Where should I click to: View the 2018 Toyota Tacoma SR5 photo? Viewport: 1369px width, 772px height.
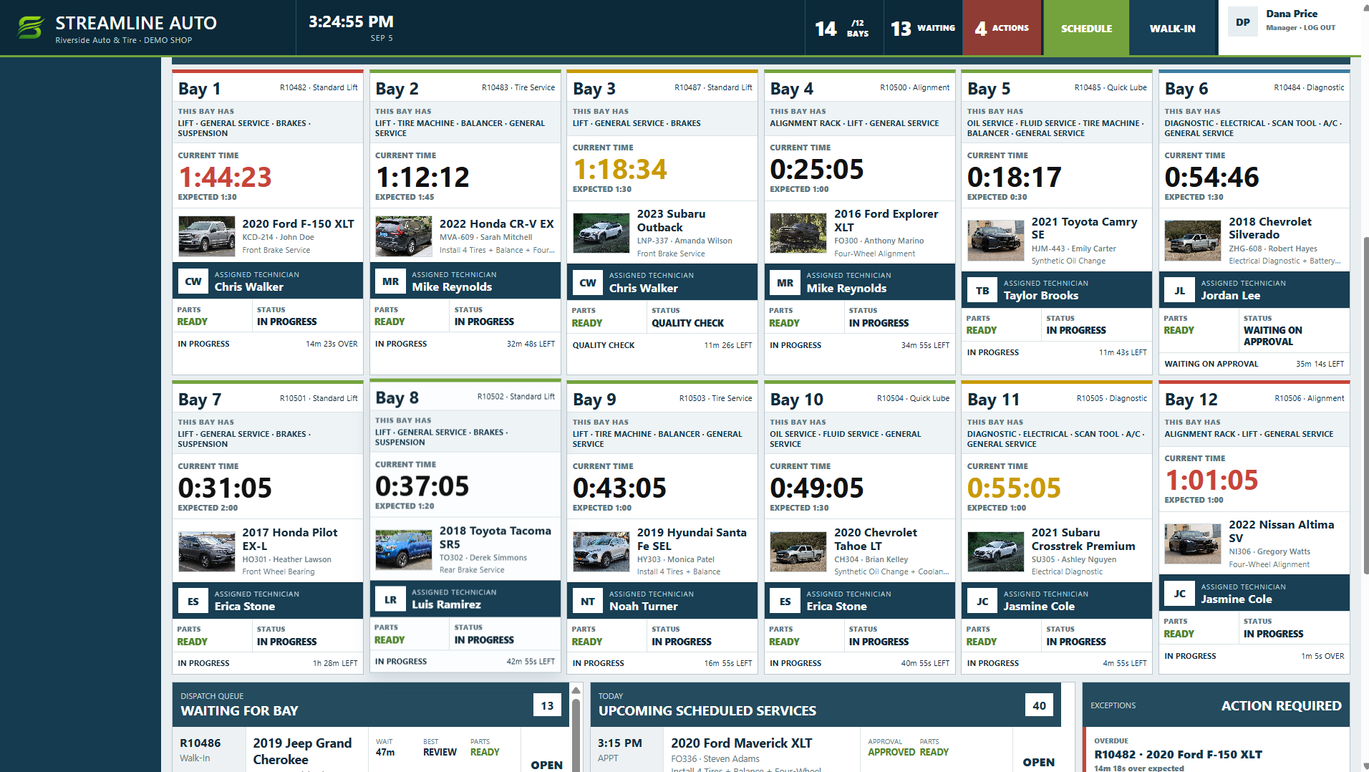[404, 550]
